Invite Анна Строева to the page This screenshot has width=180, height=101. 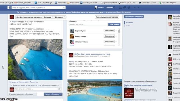click(x=109, y=36)
